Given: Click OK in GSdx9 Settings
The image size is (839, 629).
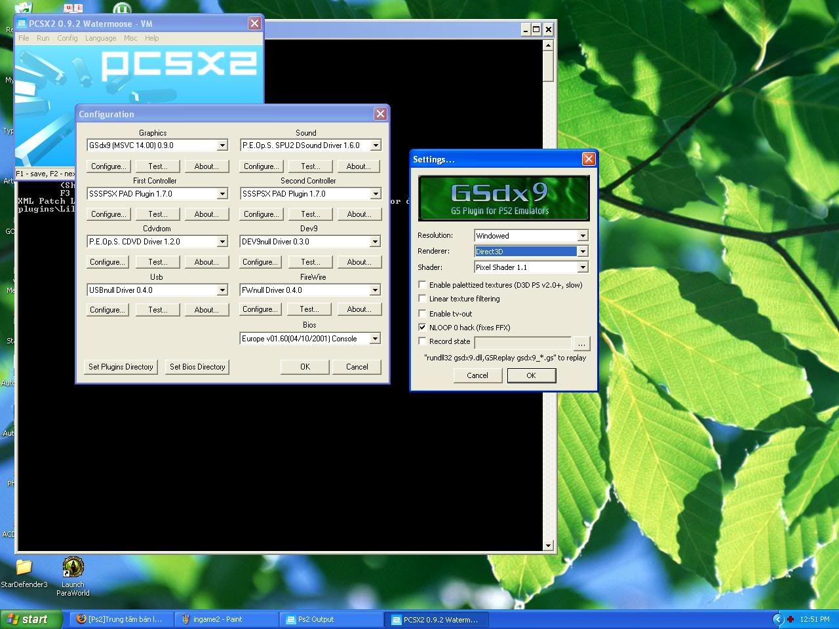Looking at the screenshot, I should [531, 375].
